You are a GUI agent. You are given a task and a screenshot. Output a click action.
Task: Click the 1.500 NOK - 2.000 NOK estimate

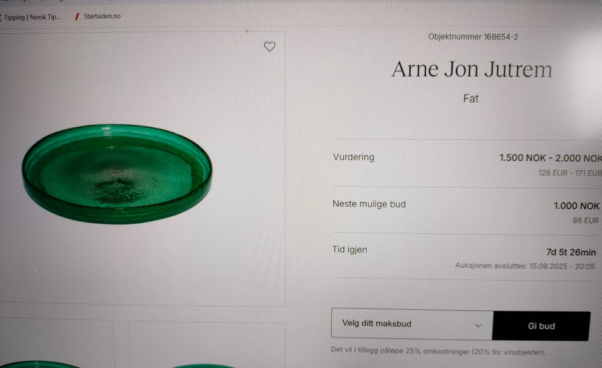pyautogui.click(x=551, y=158)
